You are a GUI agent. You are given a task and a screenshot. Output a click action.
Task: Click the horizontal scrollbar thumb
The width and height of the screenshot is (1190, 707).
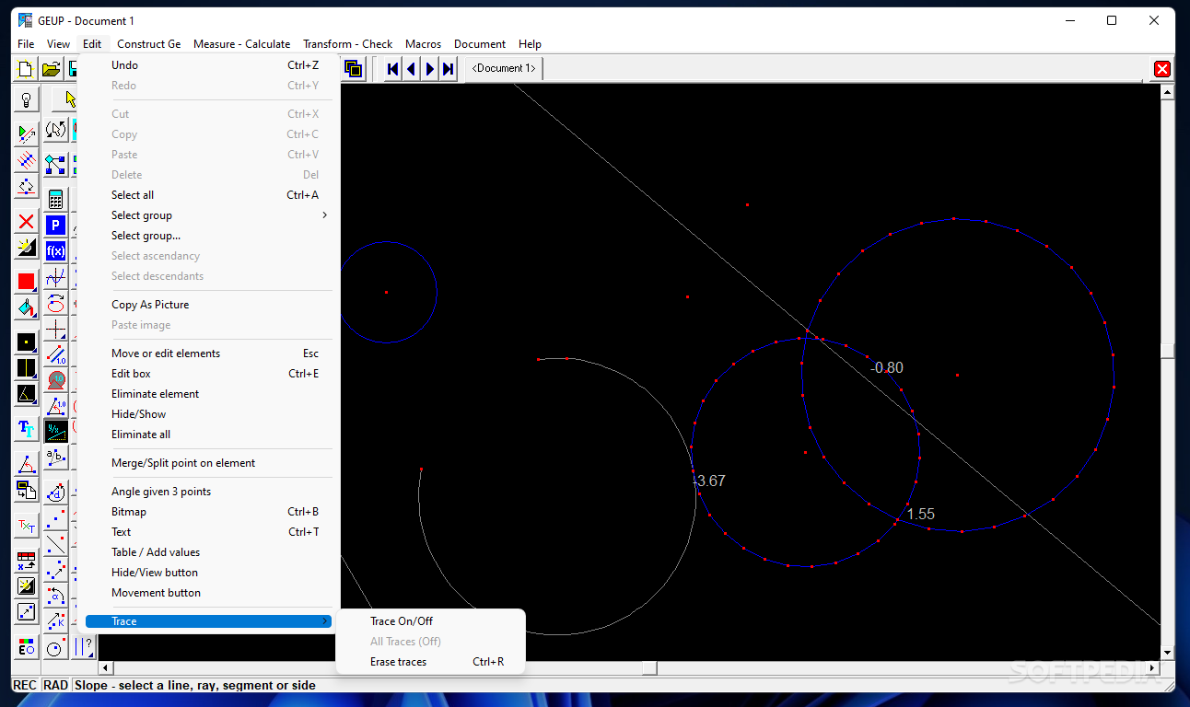coord(650,668)
